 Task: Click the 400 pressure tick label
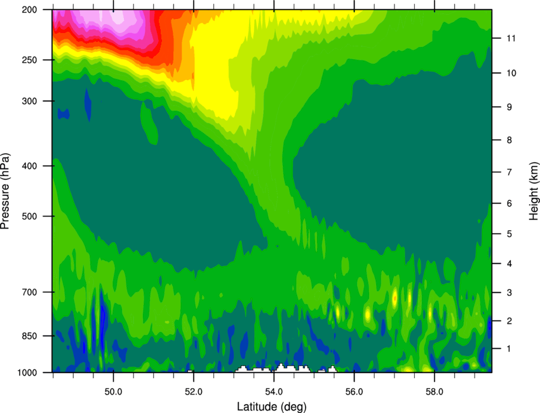coord(30,166)
